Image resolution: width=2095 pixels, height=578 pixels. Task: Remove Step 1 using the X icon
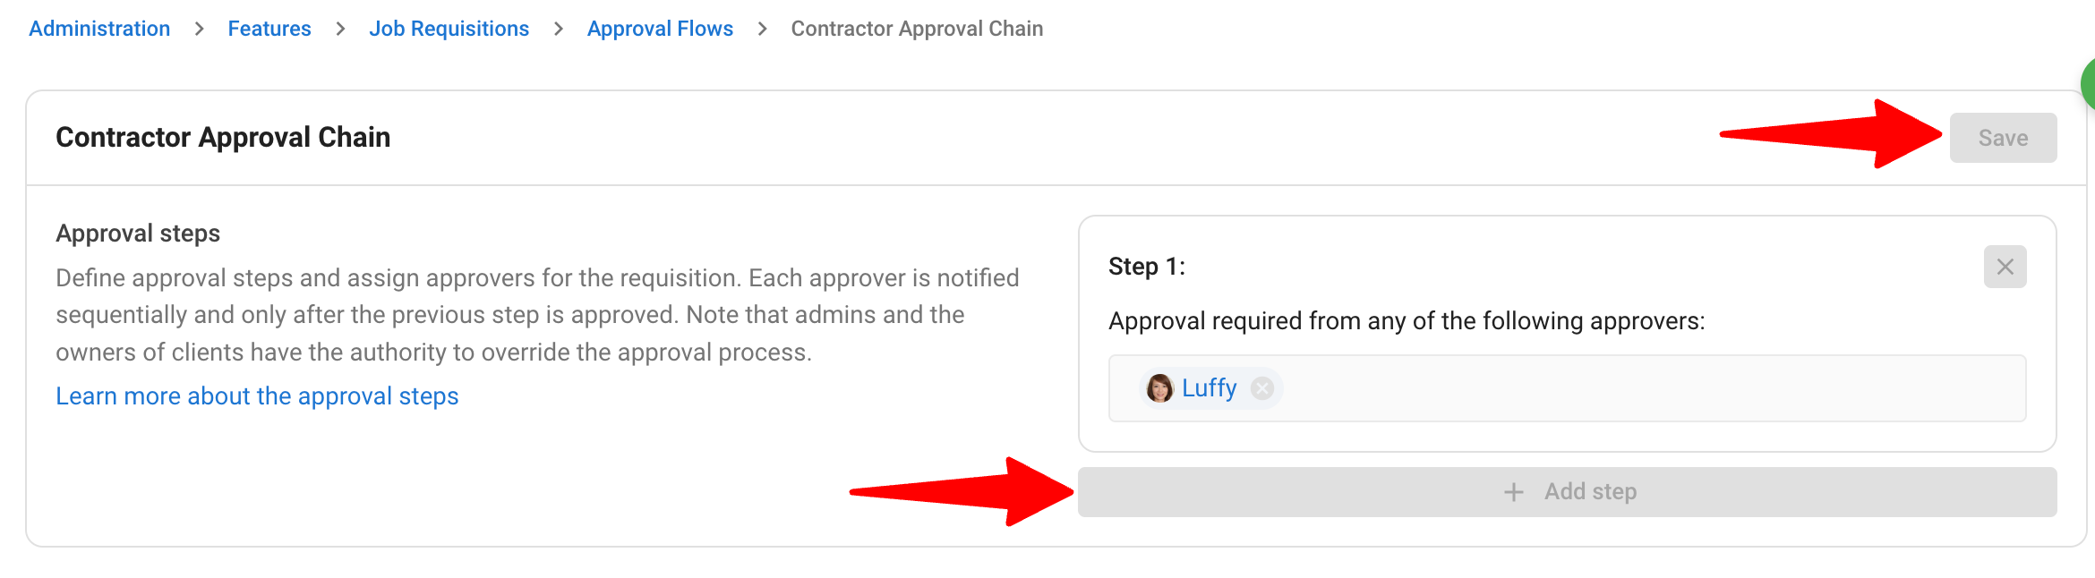[x=2005, y=267]
